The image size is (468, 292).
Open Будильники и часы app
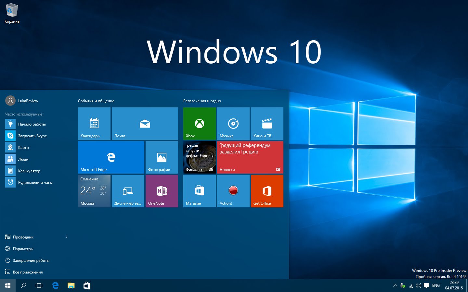(36, 182)
